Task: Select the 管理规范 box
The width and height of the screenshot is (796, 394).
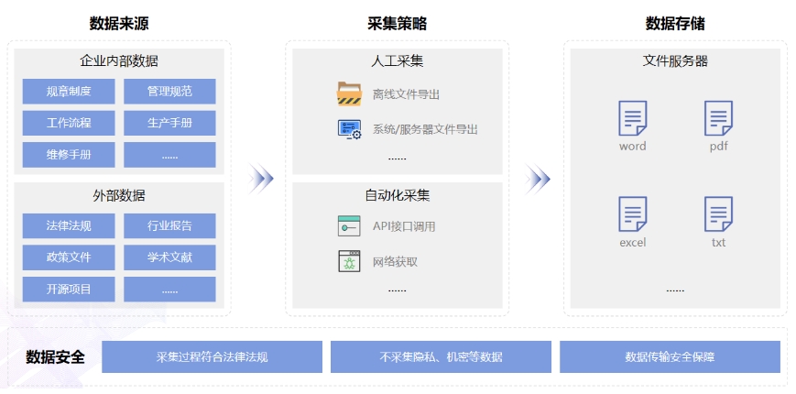Action: coord(169,92)
